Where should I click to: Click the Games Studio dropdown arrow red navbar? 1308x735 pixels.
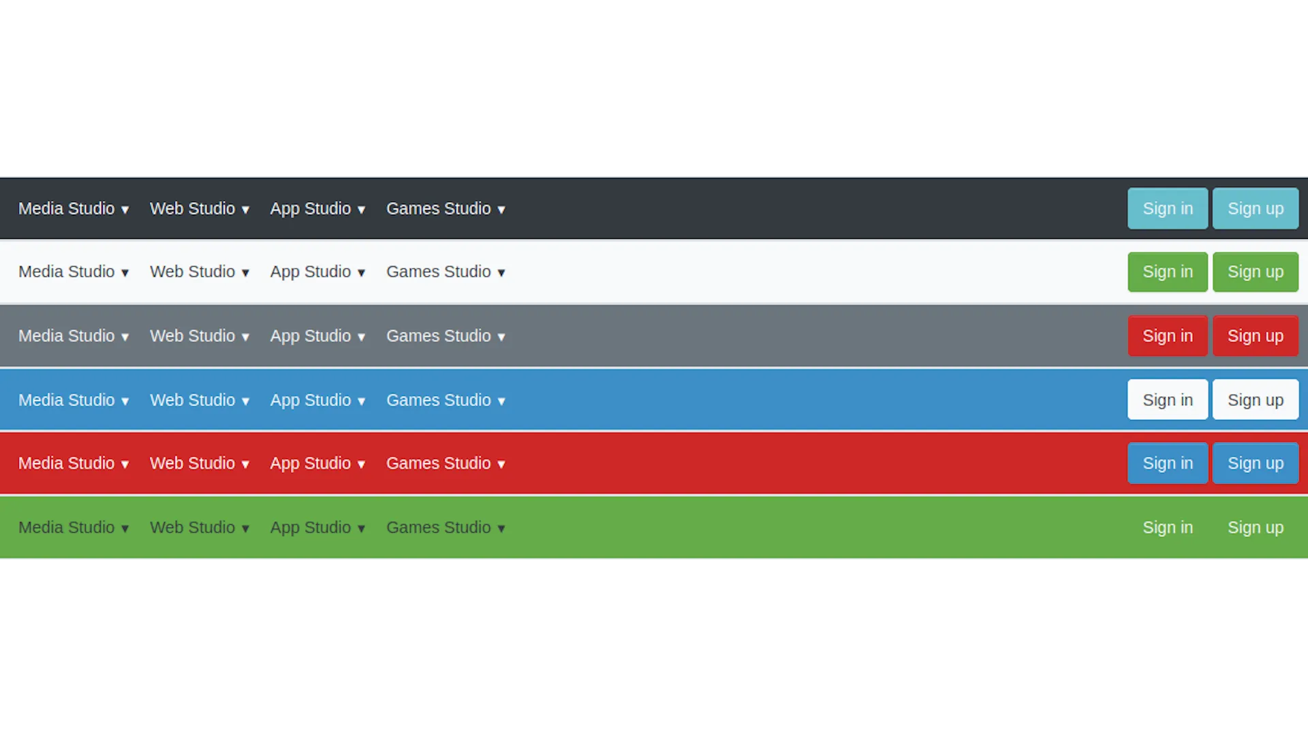coord(501,464)
